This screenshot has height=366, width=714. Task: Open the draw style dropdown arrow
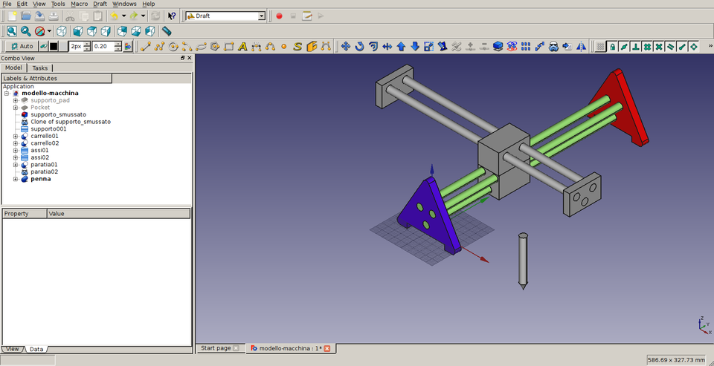pos(49,31)
